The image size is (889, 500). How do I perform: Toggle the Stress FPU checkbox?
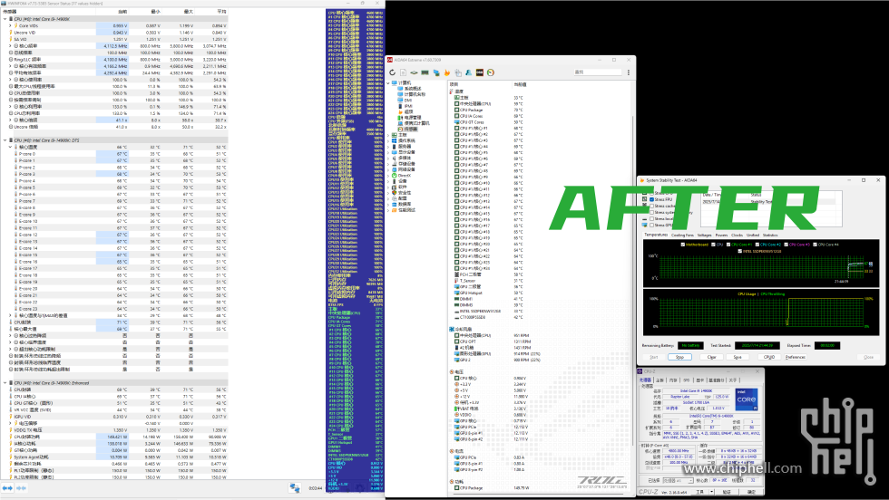tap(651, 199)
